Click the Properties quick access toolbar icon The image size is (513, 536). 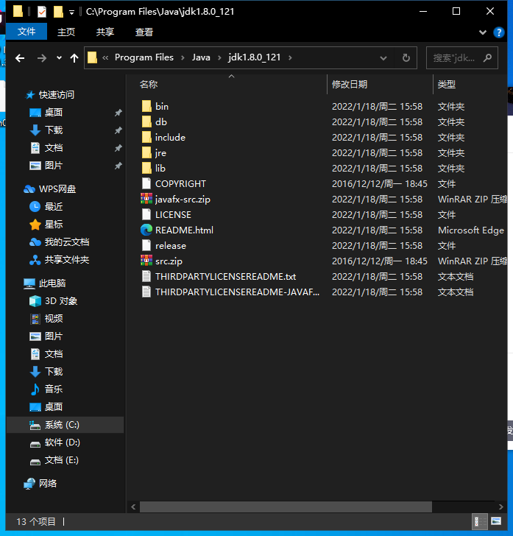(x=42, y=12)
